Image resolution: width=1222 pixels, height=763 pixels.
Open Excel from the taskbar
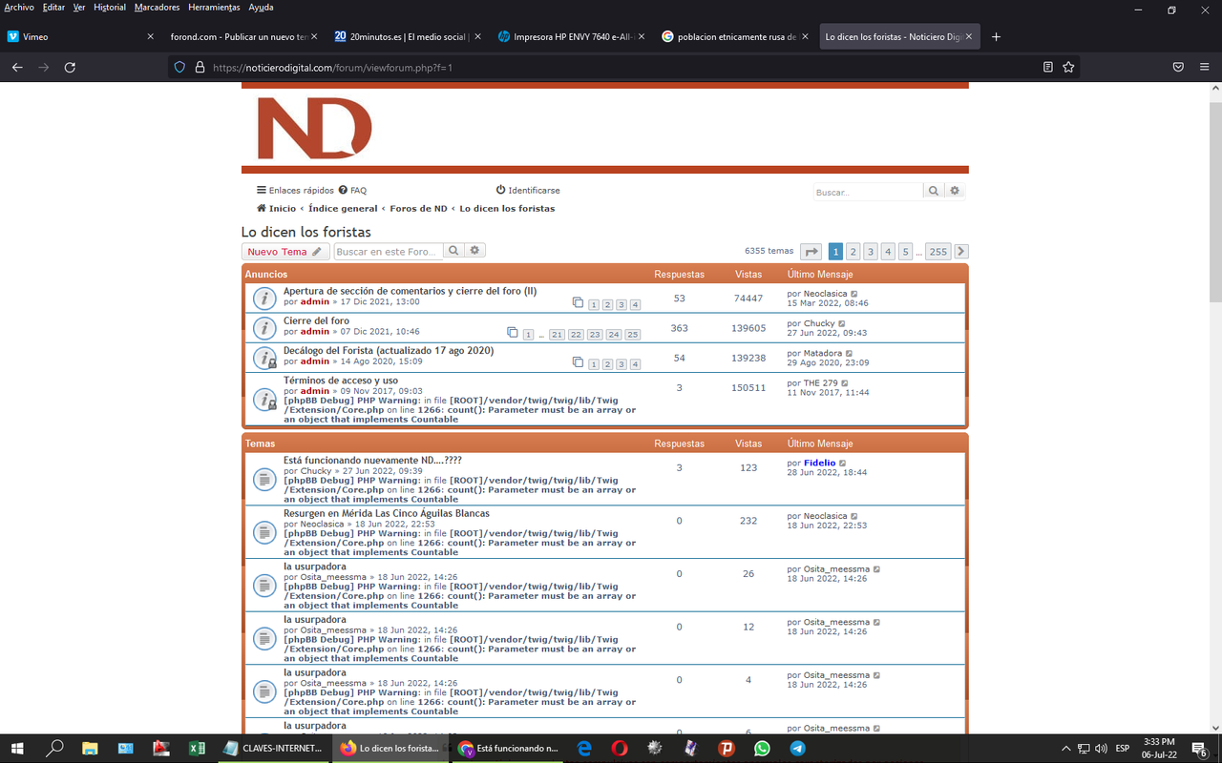tap(197, 749)
